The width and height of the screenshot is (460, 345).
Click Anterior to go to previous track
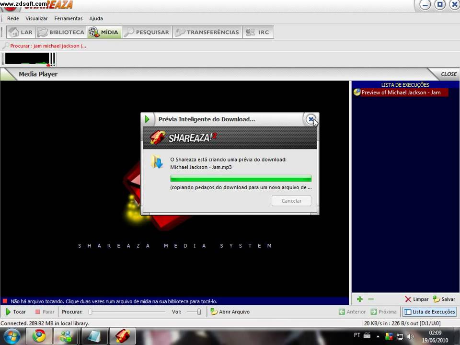coord(352,312)
